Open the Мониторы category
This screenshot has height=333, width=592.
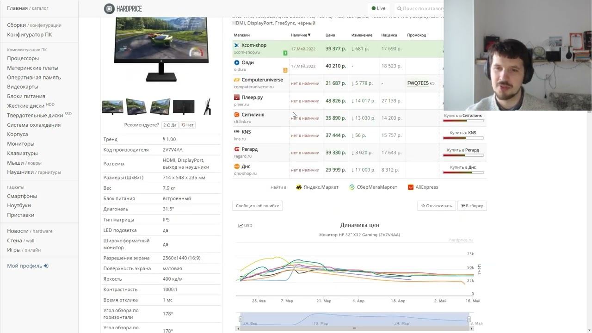(21, 144)
